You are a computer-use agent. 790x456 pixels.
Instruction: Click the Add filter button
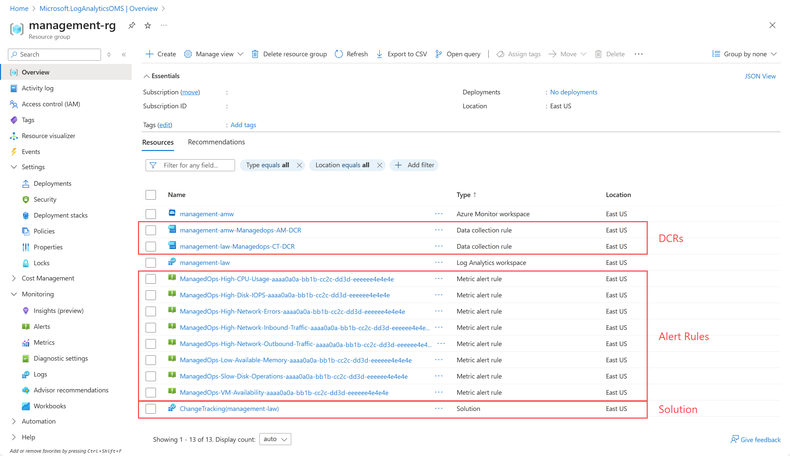414,165
